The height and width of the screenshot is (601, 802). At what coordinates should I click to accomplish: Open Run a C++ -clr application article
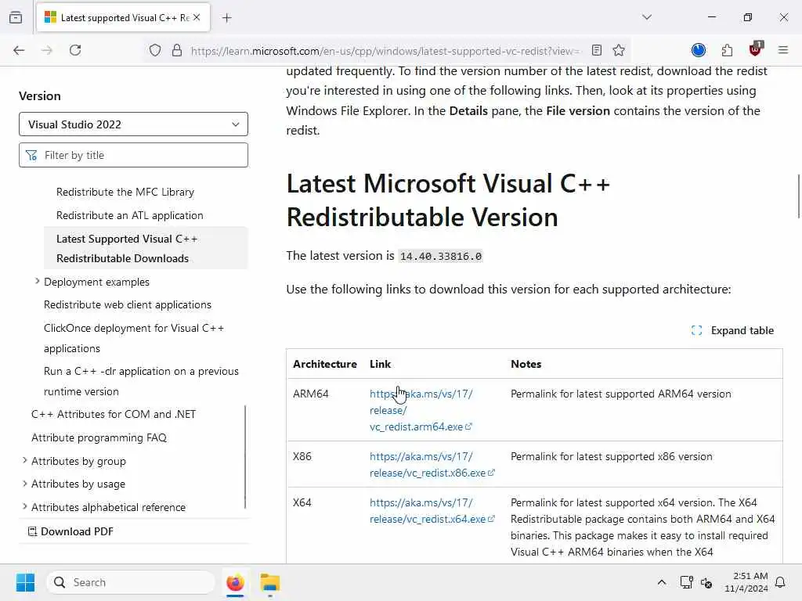pyautogui.click(x=141, y=381)
